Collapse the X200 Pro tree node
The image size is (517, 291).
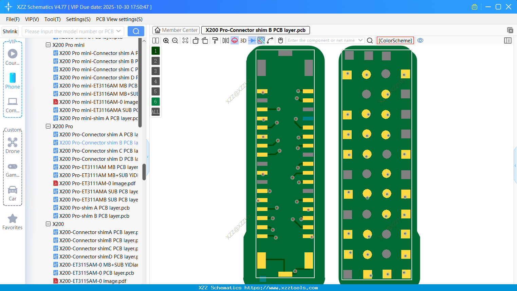(48, 126)
